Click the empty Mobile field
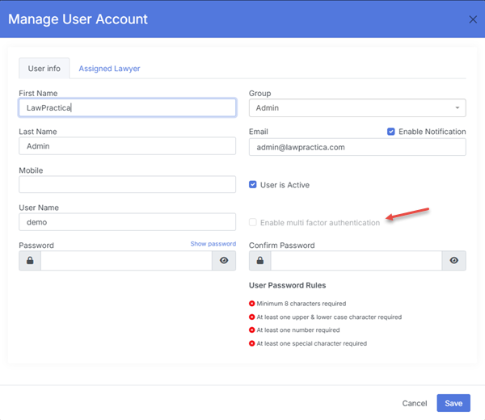Image resolution: width=485 pixels, height=420 pixels. point(127,184)
